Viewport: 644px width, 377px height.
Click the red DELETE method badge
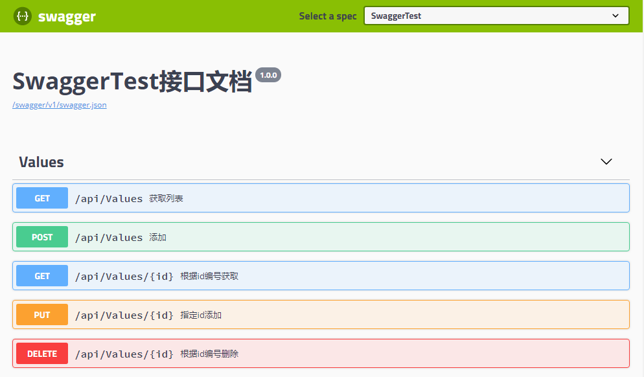point(42,354)
